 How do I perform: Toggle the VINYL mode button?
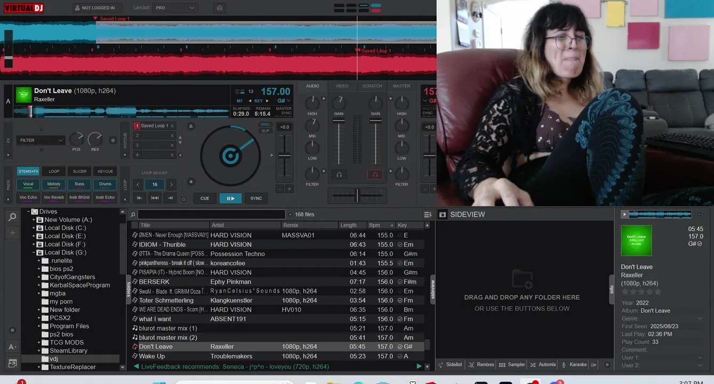266,125
